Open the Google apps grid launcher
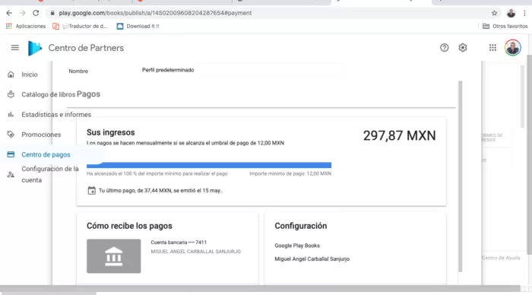 point(492,48)
